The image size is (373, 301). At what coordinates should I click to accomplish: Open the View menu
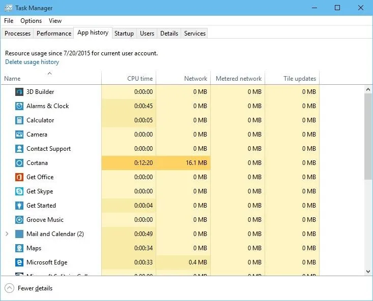55,21
